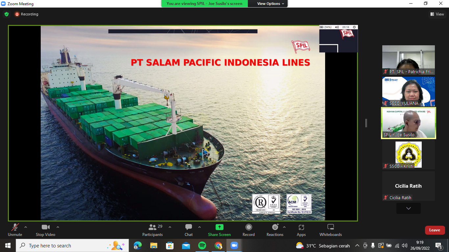This screenshot has width=449, height=252.
Task: Expand the caret beside Participants
Action: pos(170,227)
